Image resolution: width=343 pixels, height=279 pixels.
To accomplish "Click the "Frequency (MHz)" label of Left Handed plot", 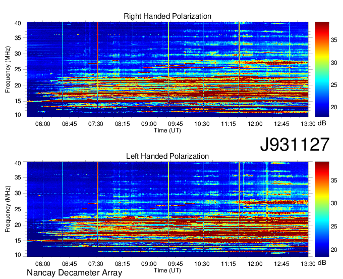I will click(8, 209).
